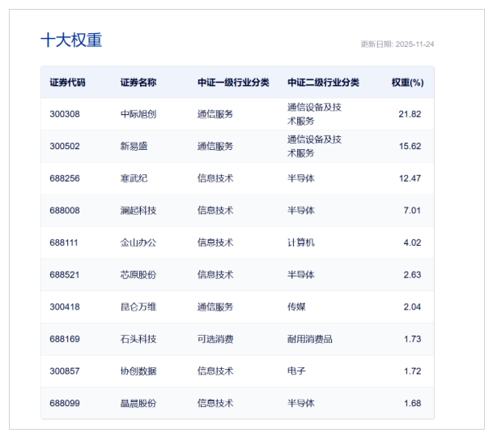Click 电子 in the 协创数据 row
Screen dimensions: 493x437
coord(296,371)
